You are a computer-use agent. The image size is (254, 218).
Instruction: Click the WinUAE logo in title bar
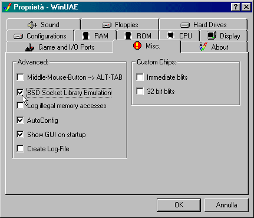coord(8,7)
